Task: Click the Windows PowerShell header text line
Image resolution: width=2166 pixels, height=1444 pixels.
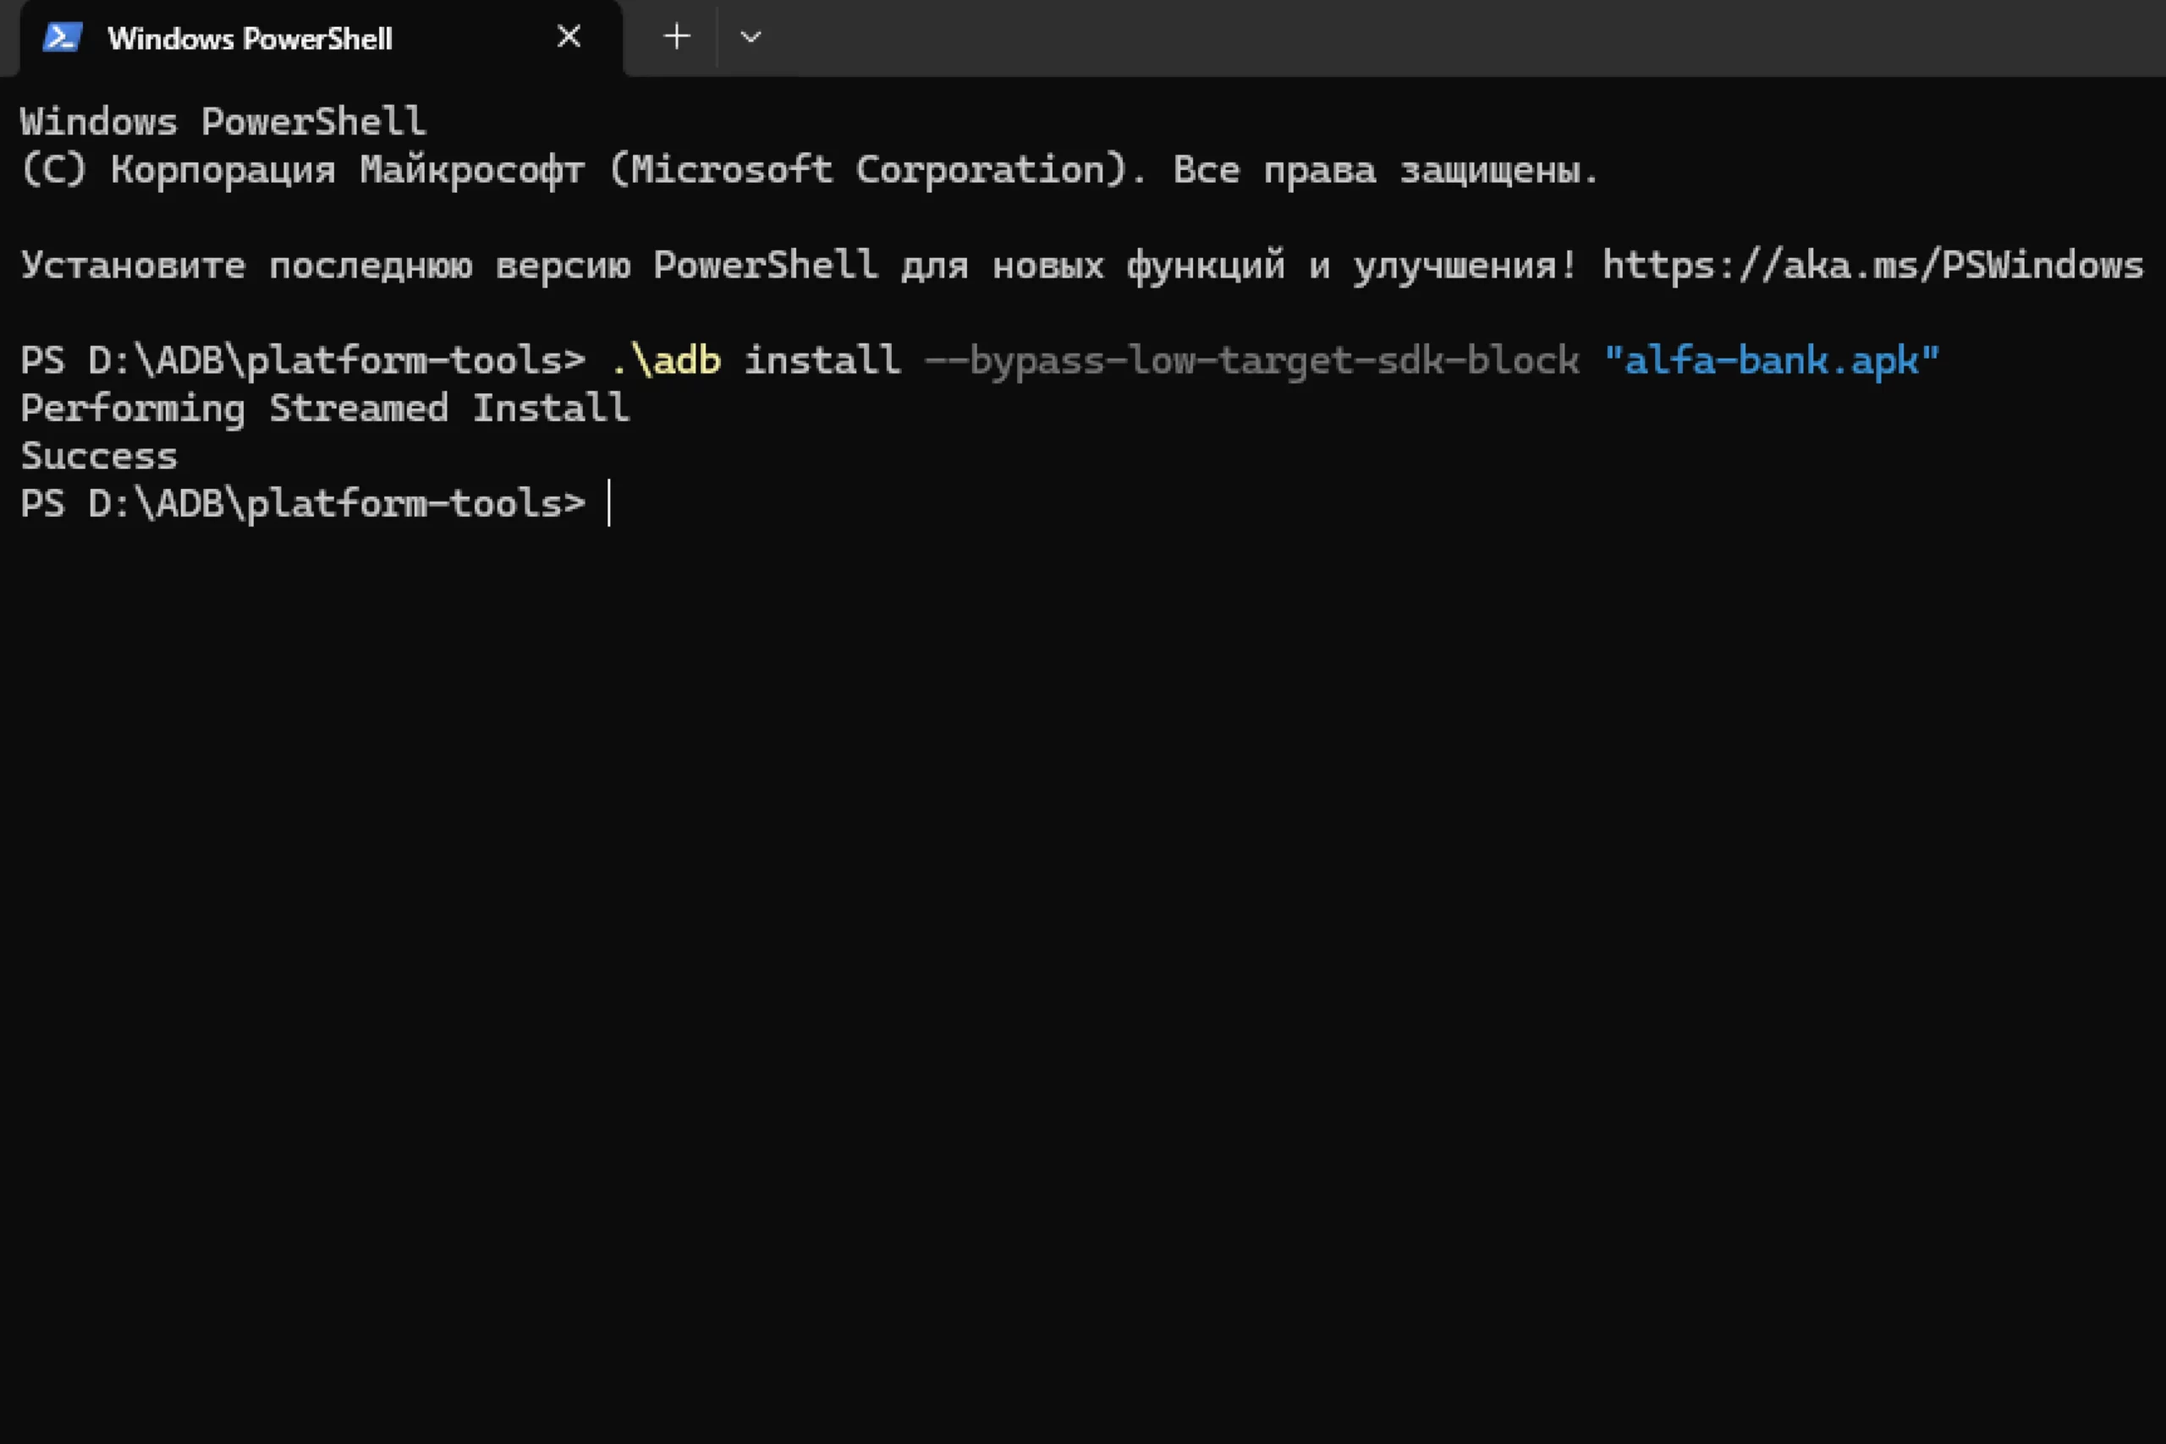Action: pos(223,122)
